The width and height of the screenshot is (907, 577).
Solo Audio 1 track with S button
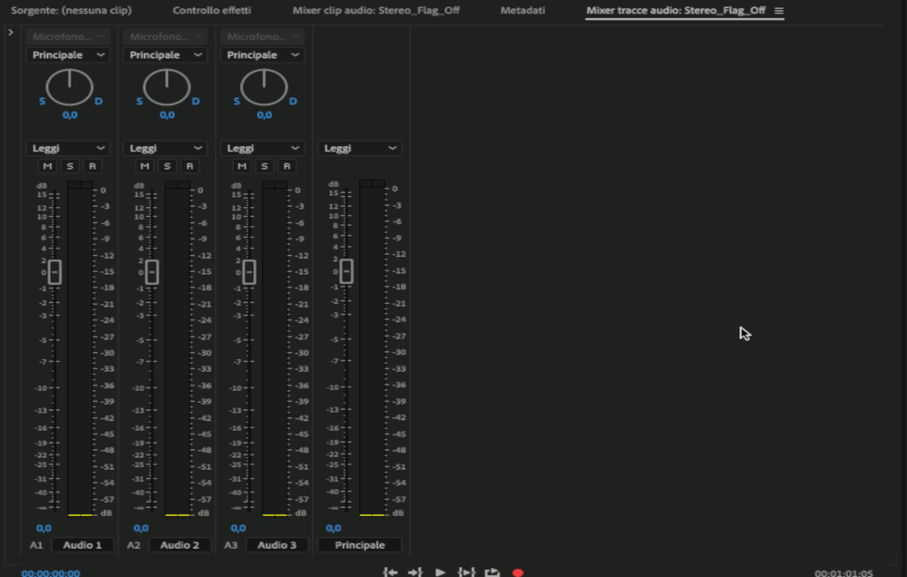pos(70,166)
